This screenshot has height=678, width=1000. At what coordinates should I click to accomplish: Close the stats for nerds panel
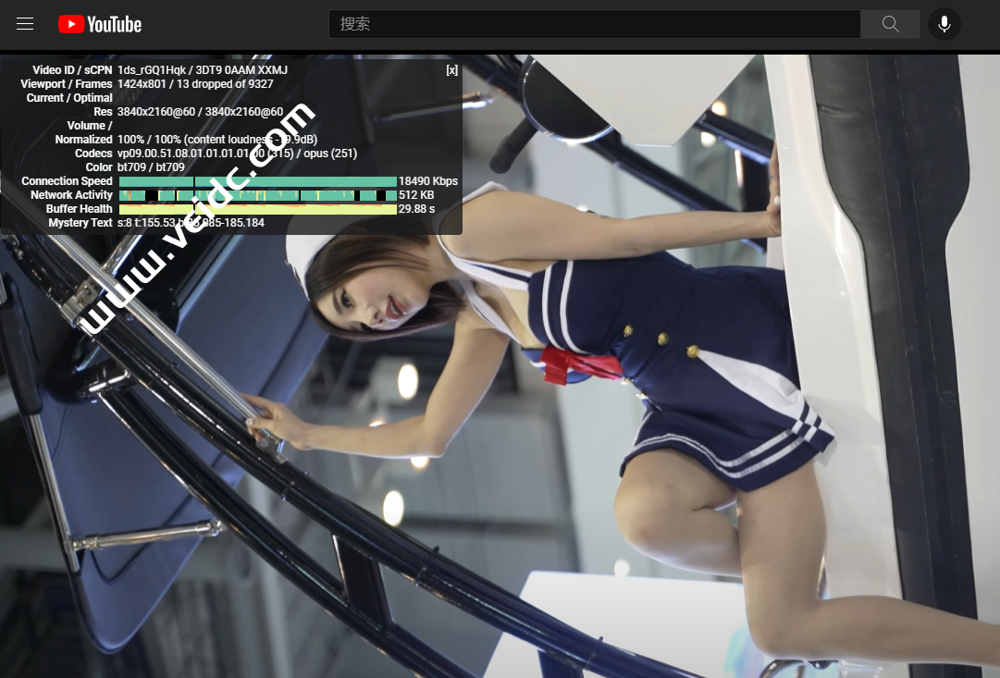[x=451, y=70]
